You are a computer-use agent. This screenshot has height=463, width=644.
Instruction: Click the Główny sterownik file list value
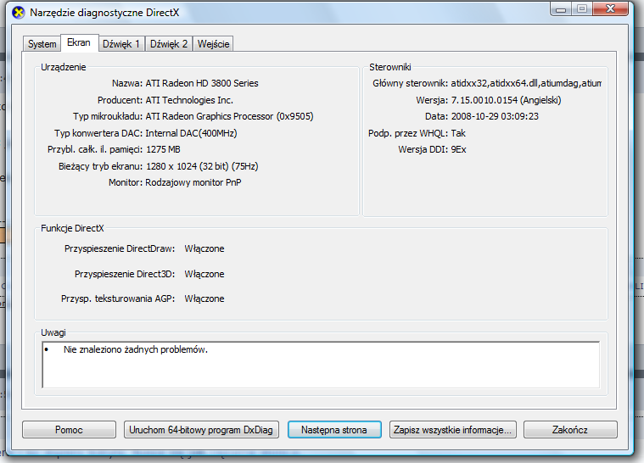[525, 83]
